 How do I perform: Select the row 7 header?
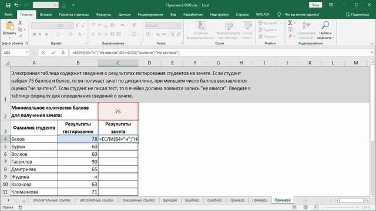[5, 162]
